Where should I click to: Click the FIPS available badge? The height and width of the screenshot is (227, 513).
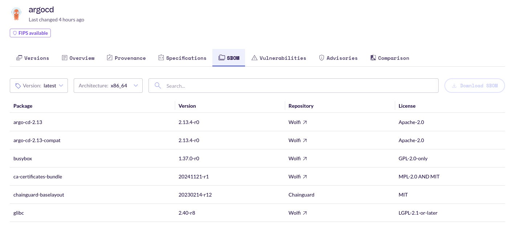click(30, 33)
